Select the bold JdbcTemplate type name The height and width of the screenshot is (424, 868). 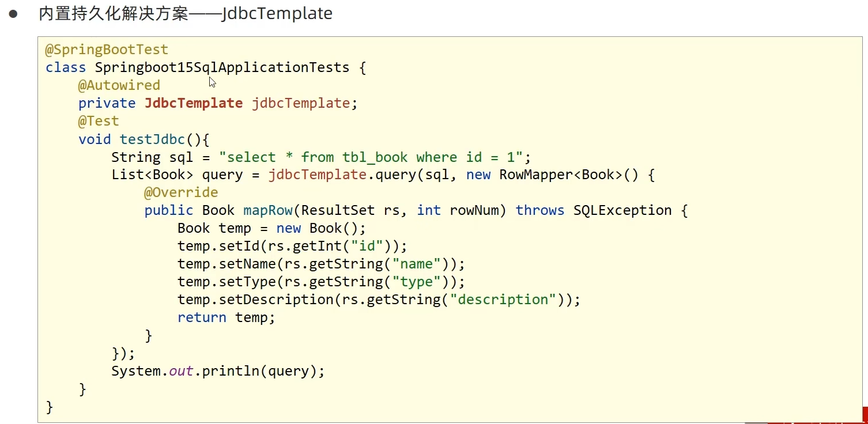click(194, 103)
